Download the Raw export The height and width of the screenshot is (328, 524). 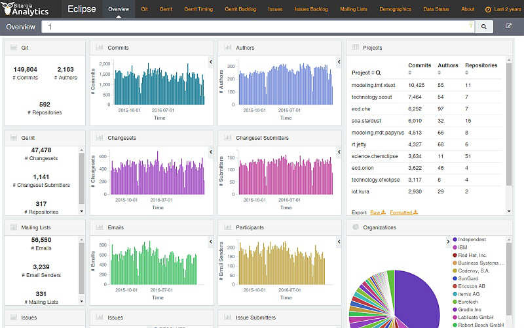[378, 212]
